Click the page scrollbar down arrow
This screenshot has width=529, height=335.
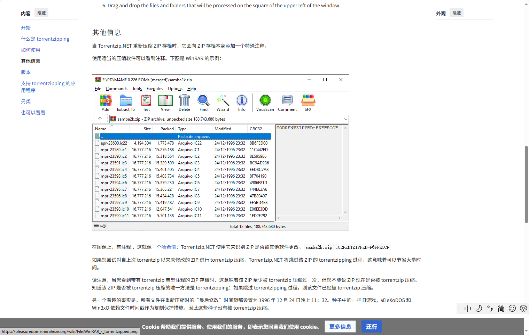(526, 331)
